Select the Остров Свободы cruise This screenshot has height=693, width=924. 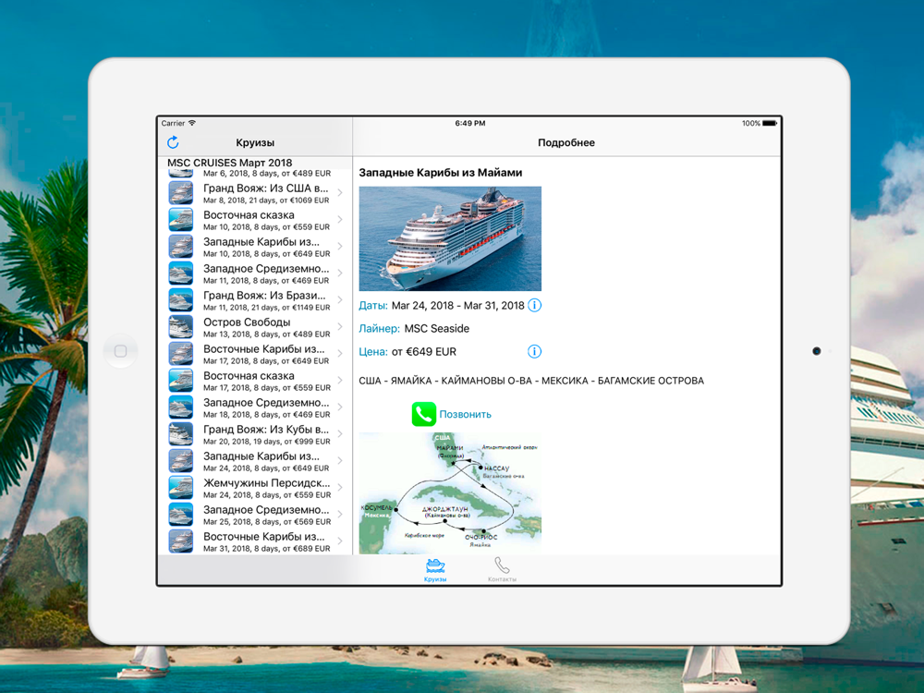255,327
